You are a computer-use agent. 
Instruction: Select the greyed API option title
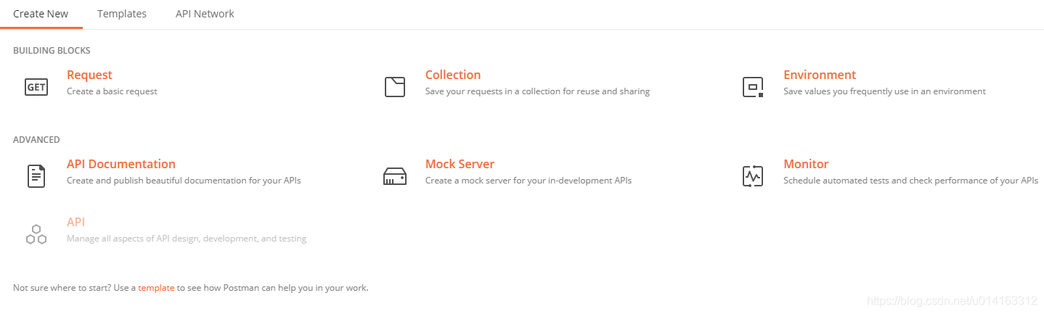(x=76, y=222)
